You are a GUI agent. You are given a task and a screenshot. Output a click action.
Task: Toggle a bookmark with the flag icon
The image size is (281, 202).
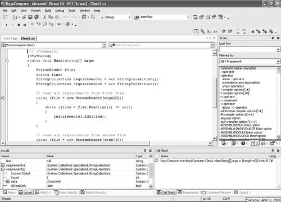click(x=252, y=31)
